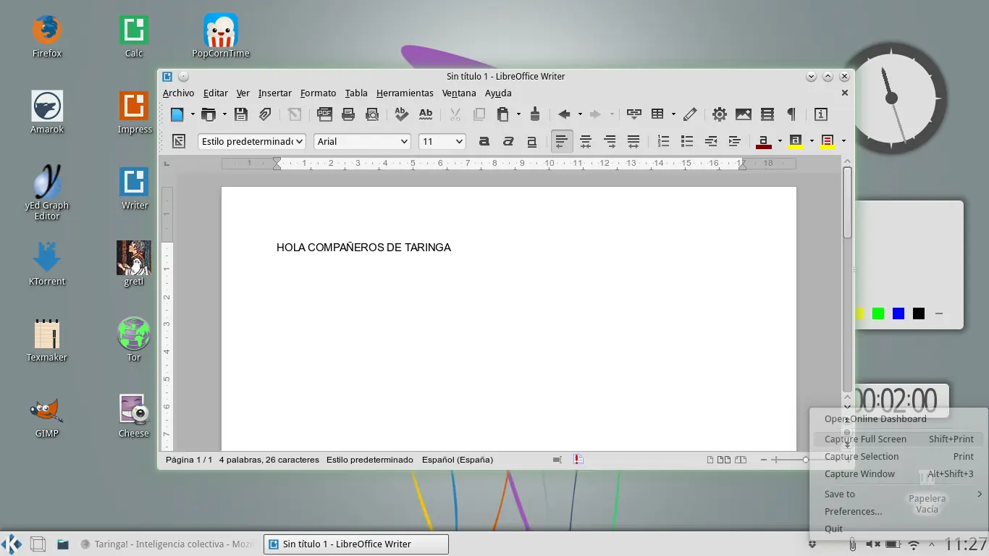Expand the Open templates arrow dropdown
This screenshot has height=556, width=989.
tap(224, 114)
